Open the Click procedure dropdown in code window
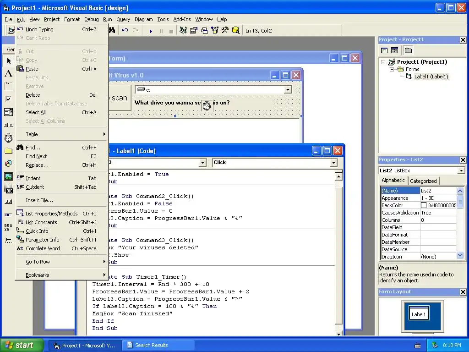Viewport: 469px width, 352px height. click(x=333, y=163)
